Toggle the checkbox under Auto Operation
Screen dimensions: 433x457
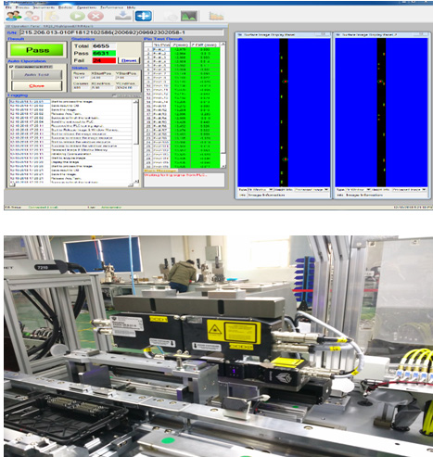pyautogui.click(x=11, y=67)
